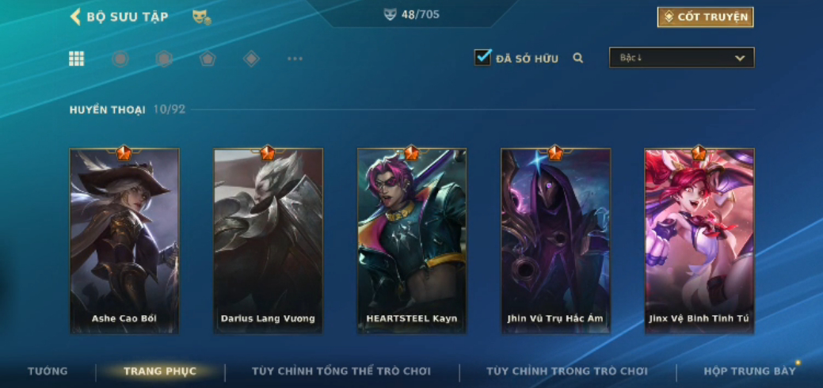
Task: Select the diamond rarity filter icon
Action: [x=251, y=59]
